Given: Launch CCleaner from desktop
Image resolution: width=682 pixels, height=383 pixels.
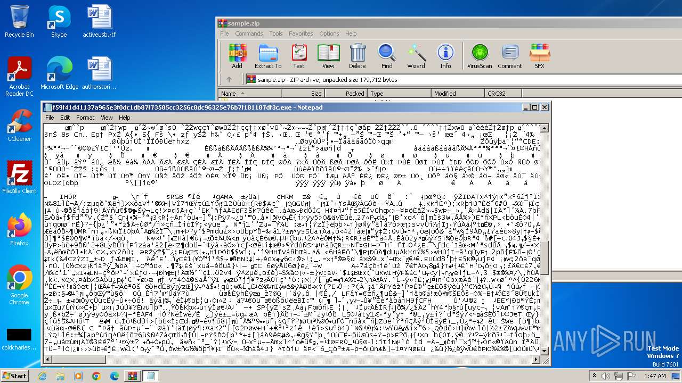Looking at the screenshot, I should pyautogui.click(x=19, y=126).
